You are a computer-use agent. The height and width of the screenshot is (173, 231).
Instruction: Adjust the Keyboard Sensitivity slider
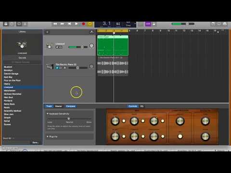pos(69,119)
